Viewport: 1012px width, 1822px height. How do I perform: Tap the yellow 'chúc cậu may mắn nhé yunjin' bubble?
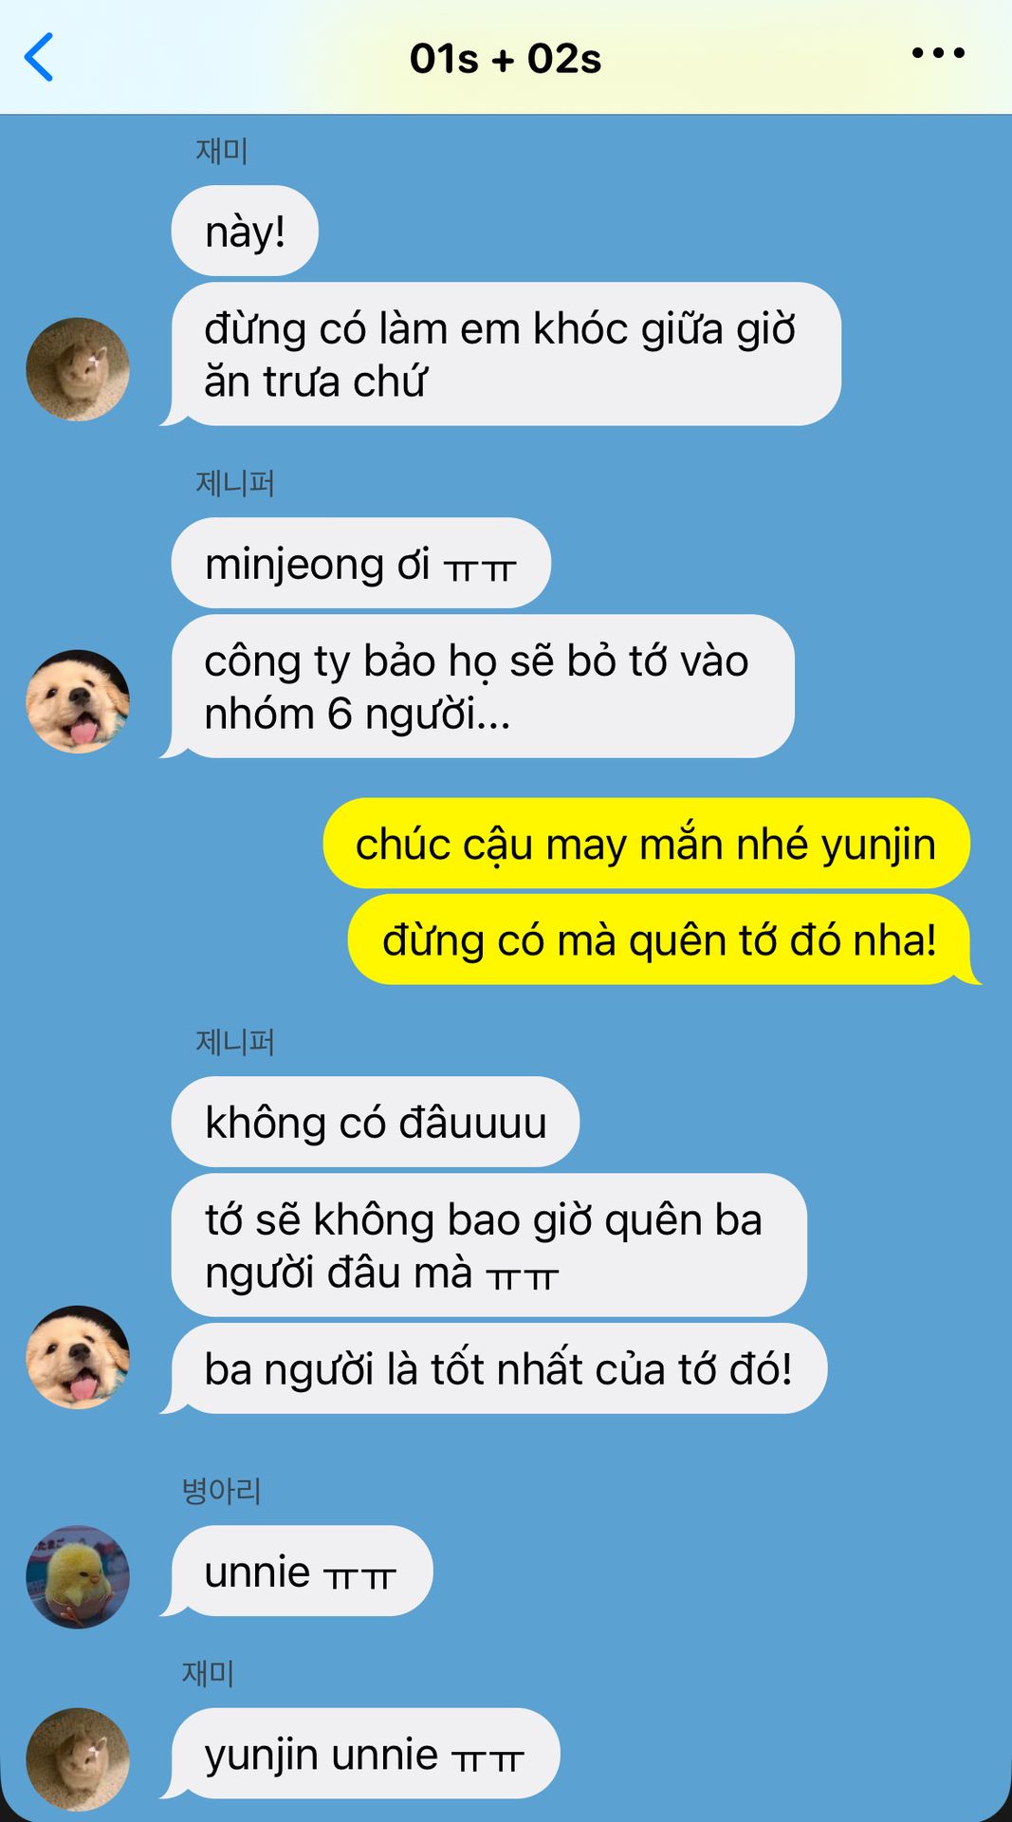click(x=646, y=844)
